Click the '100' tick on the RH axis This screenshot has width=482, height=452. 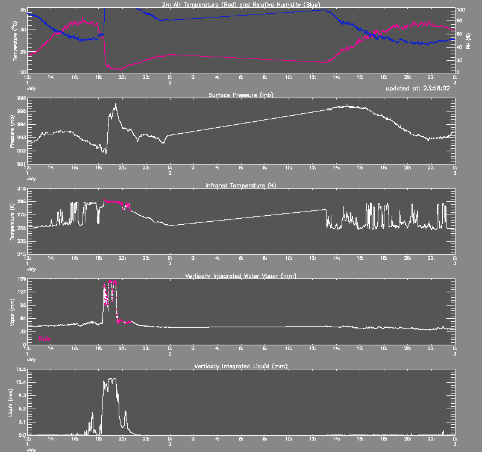pyautogui.click(x=460, y=10)
